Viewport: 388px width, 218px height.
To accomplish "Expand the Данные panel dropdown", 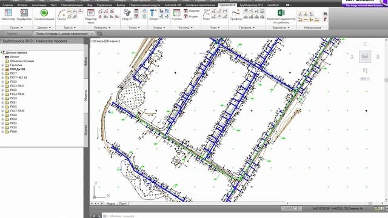I will [x=44, y=28].
